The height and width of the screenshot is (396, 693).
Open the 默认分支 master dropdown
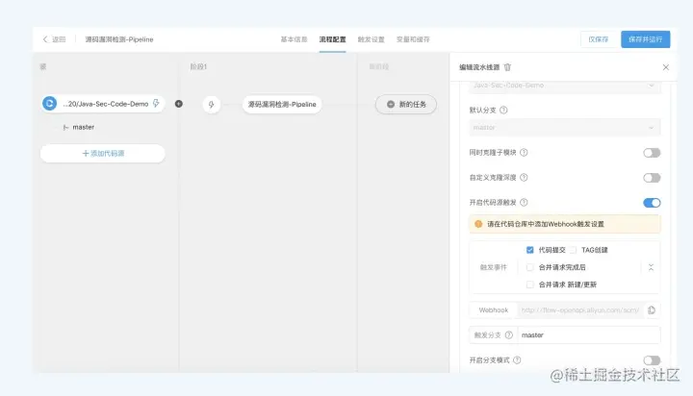(565, 127)
